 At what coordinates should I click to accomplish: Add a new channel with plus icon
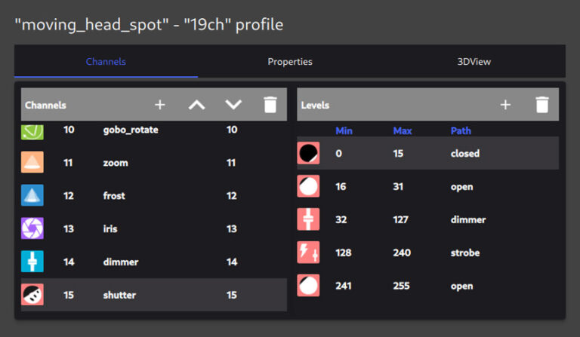[x=160, y=105]
